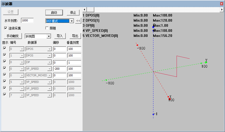
Task: Click the blue -1 marker on Z axis
Action: click(x=153, y=114)
